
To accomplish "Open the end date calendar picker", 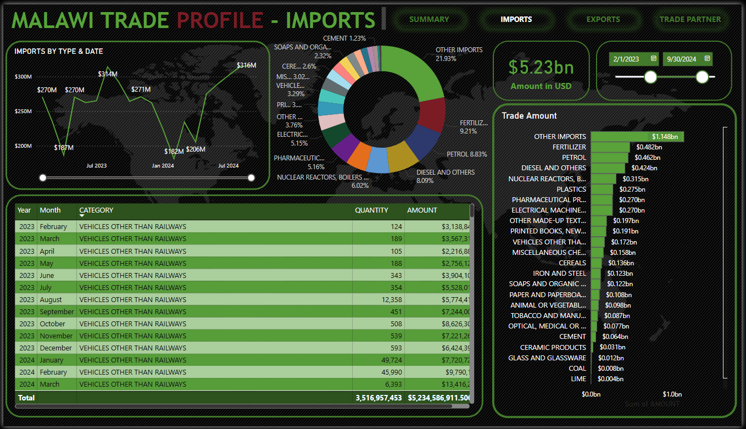I will coord(708,58).
